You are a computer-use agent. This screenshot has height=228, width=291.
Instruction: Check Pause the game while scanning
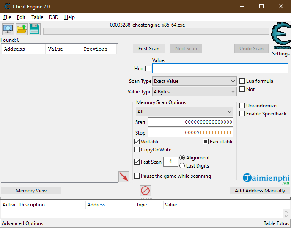tap(137, 176)
